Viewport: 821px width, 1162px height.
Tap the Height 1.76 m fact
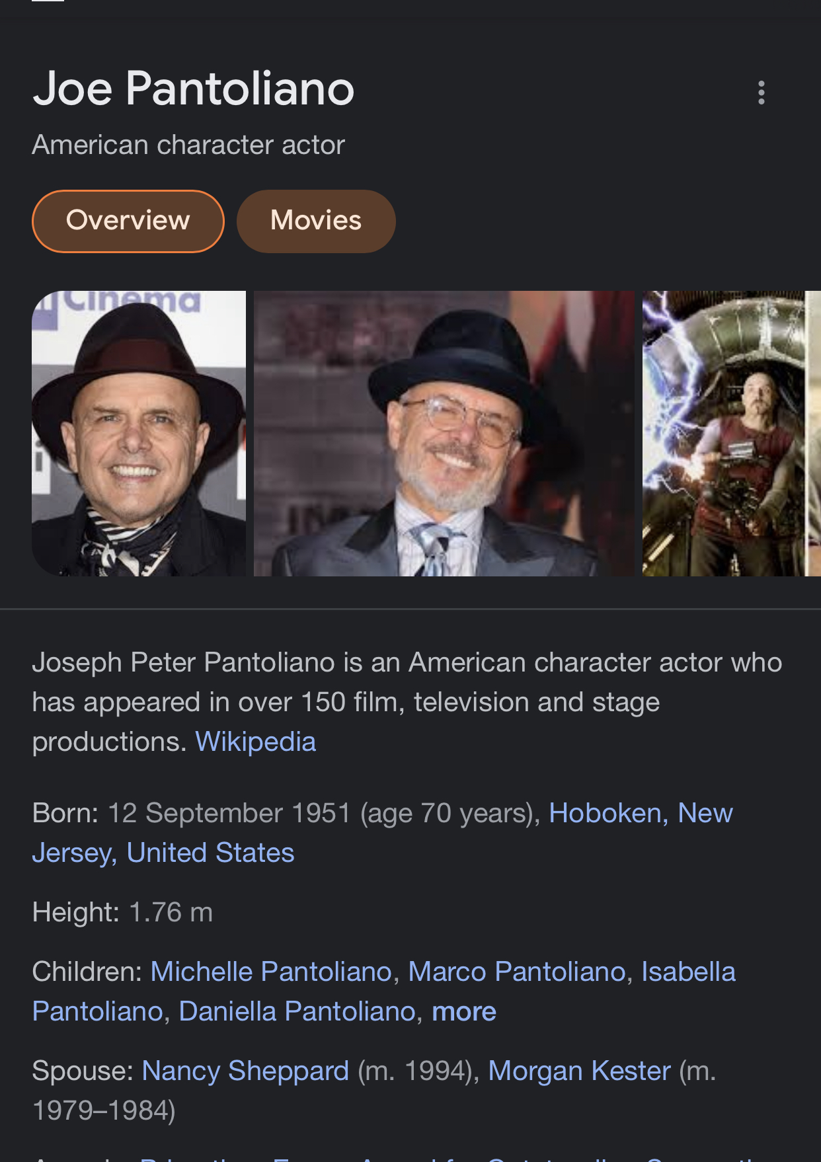point(122,912)
